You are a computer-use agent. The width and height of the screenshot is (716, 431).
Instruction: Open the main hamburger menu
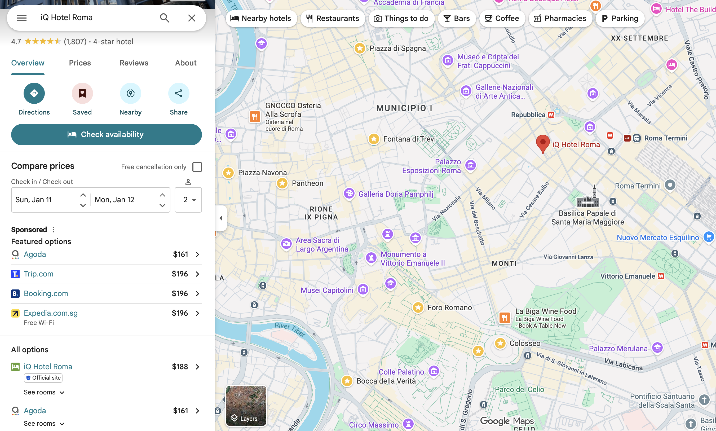pos(21,18)
